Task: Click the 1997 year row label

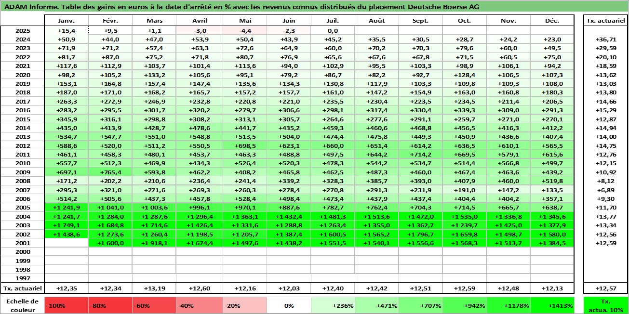Action: click(23, 278)
